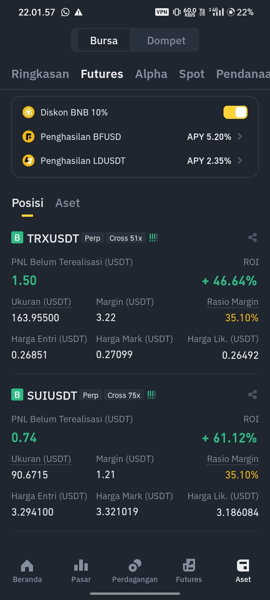
Task: Tap SUIUSDT Ukuran (USDT) label
Action: [x=41, y=459]
